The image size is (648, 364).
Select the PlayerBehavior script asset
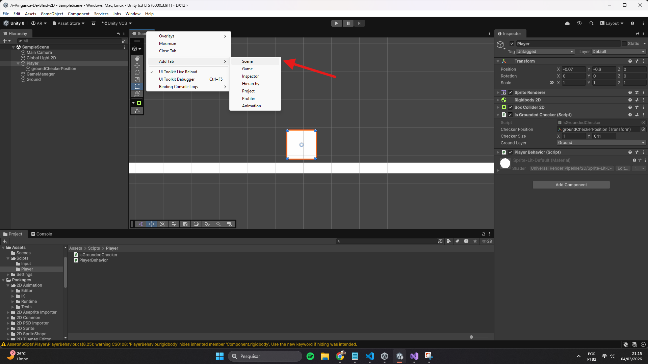tap(93, 260)
